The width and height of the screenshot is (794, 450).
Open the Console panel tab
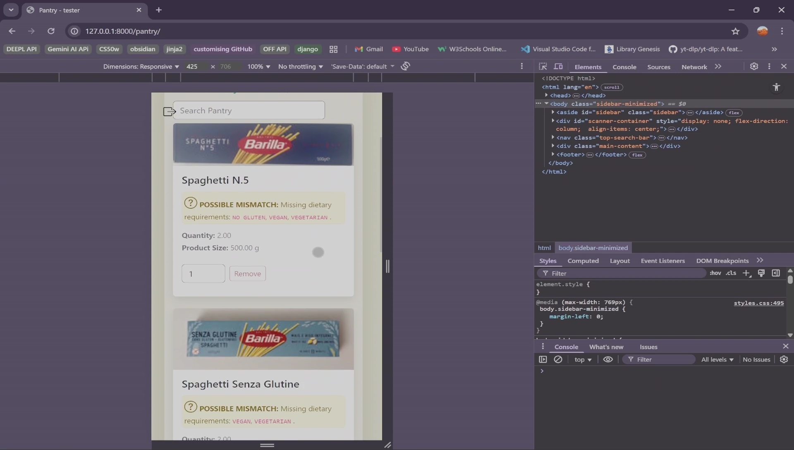click(x=624, y=67)
